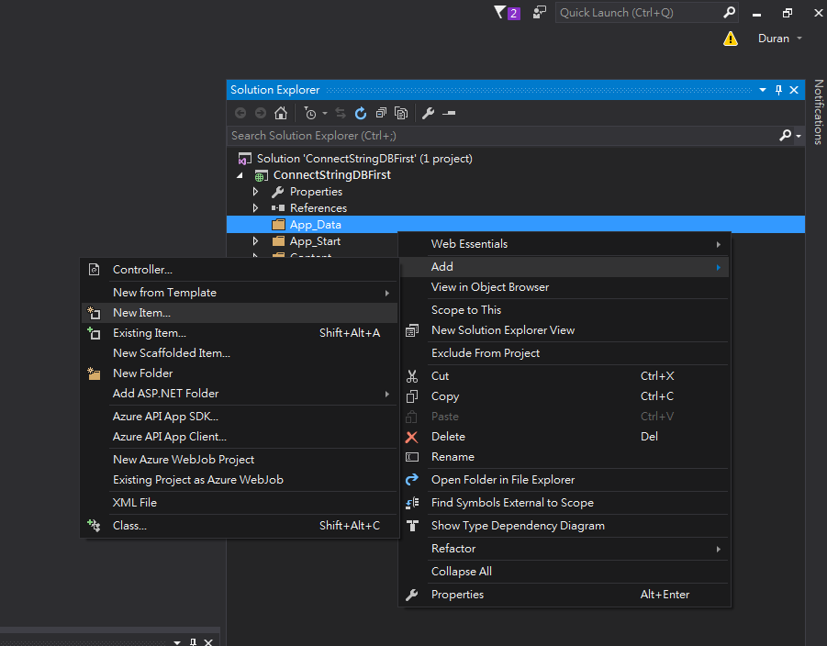Screen dimensions: 827x646
Task: Pin the Solution Explorer panel with auto-hide
Action: point(778,90)
